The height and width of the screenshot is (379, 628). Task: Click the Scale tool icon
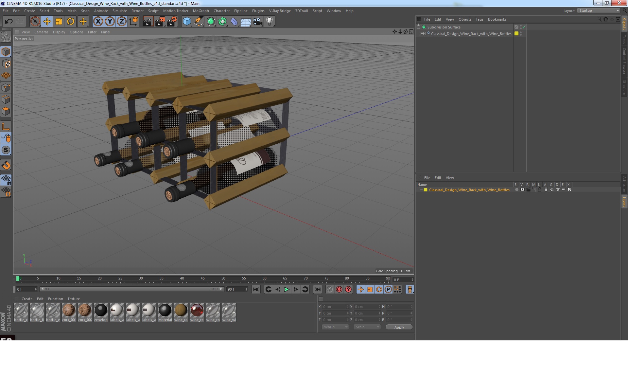[59, 22]
